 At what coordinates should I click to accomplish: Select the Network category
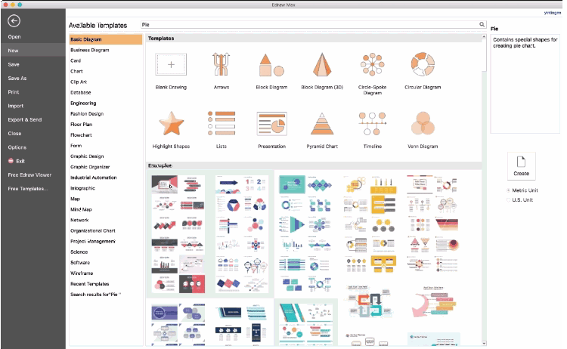pos(79,220)
